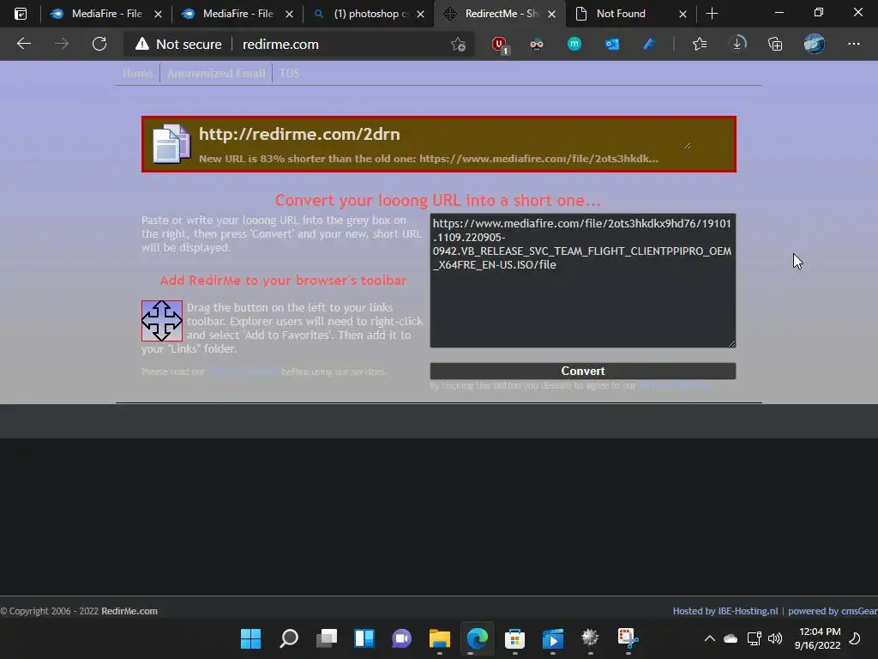Open the Collections toolbar icon
Screen dimensions: 878x659
tap(775, 45)
